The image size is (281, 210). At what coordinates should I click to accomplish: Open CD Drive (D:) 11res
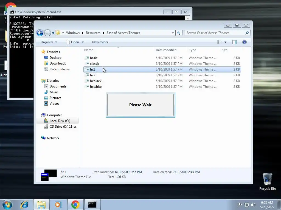click(63, 127)
